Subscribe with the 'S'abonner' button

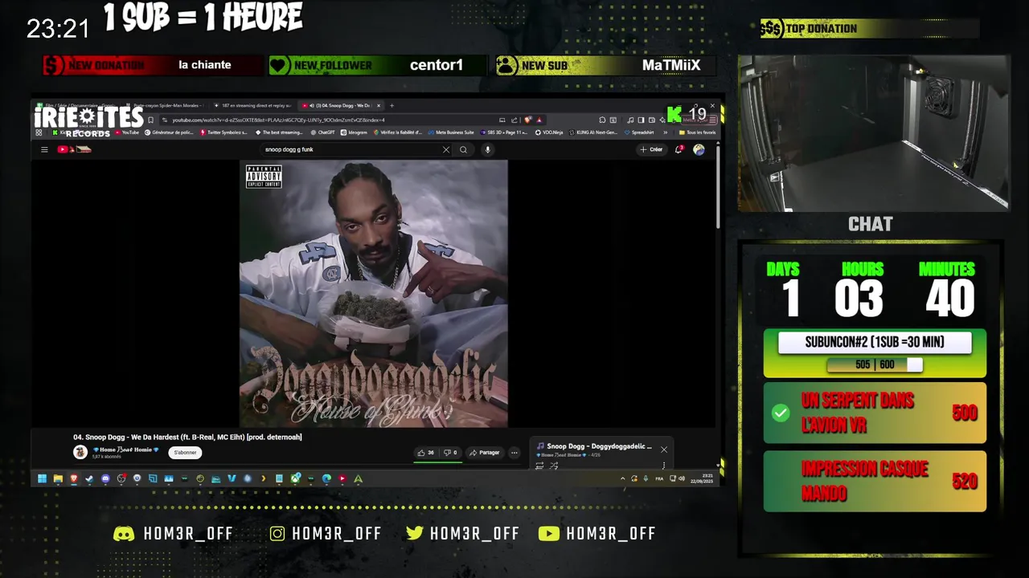pos(185,453)
